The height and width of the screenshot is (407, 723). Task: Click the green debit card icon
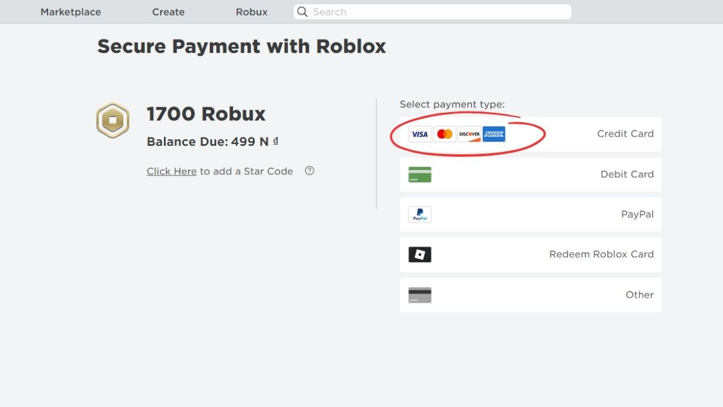coord(420,174)
